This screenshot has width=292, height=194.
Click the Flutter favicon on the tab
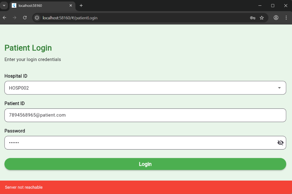[14, 6]
